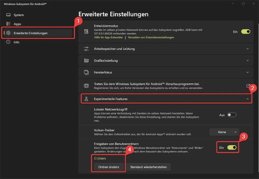259x179 pixels.
Task: Open the Vulkan-Treiber Keine dropdown
Action: pyautogui.click(x=224, y=132)
